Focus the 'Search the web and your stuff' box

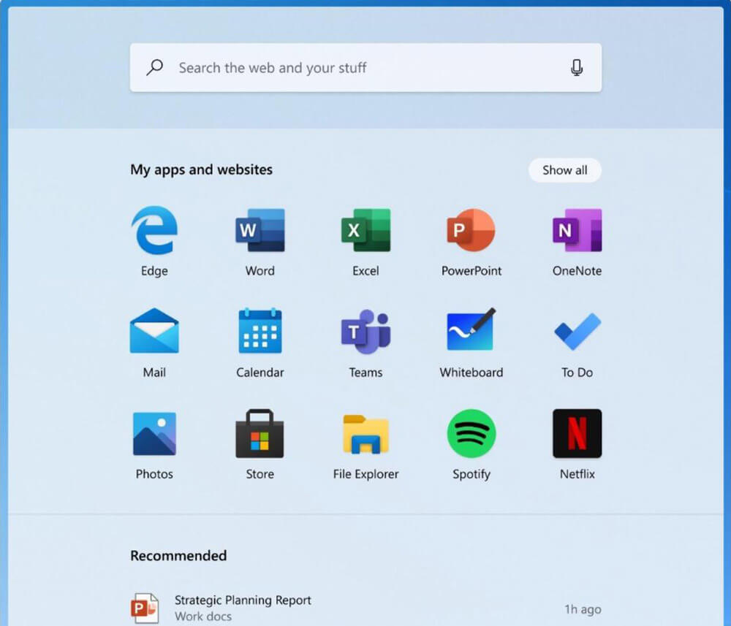tap(365, 67)
